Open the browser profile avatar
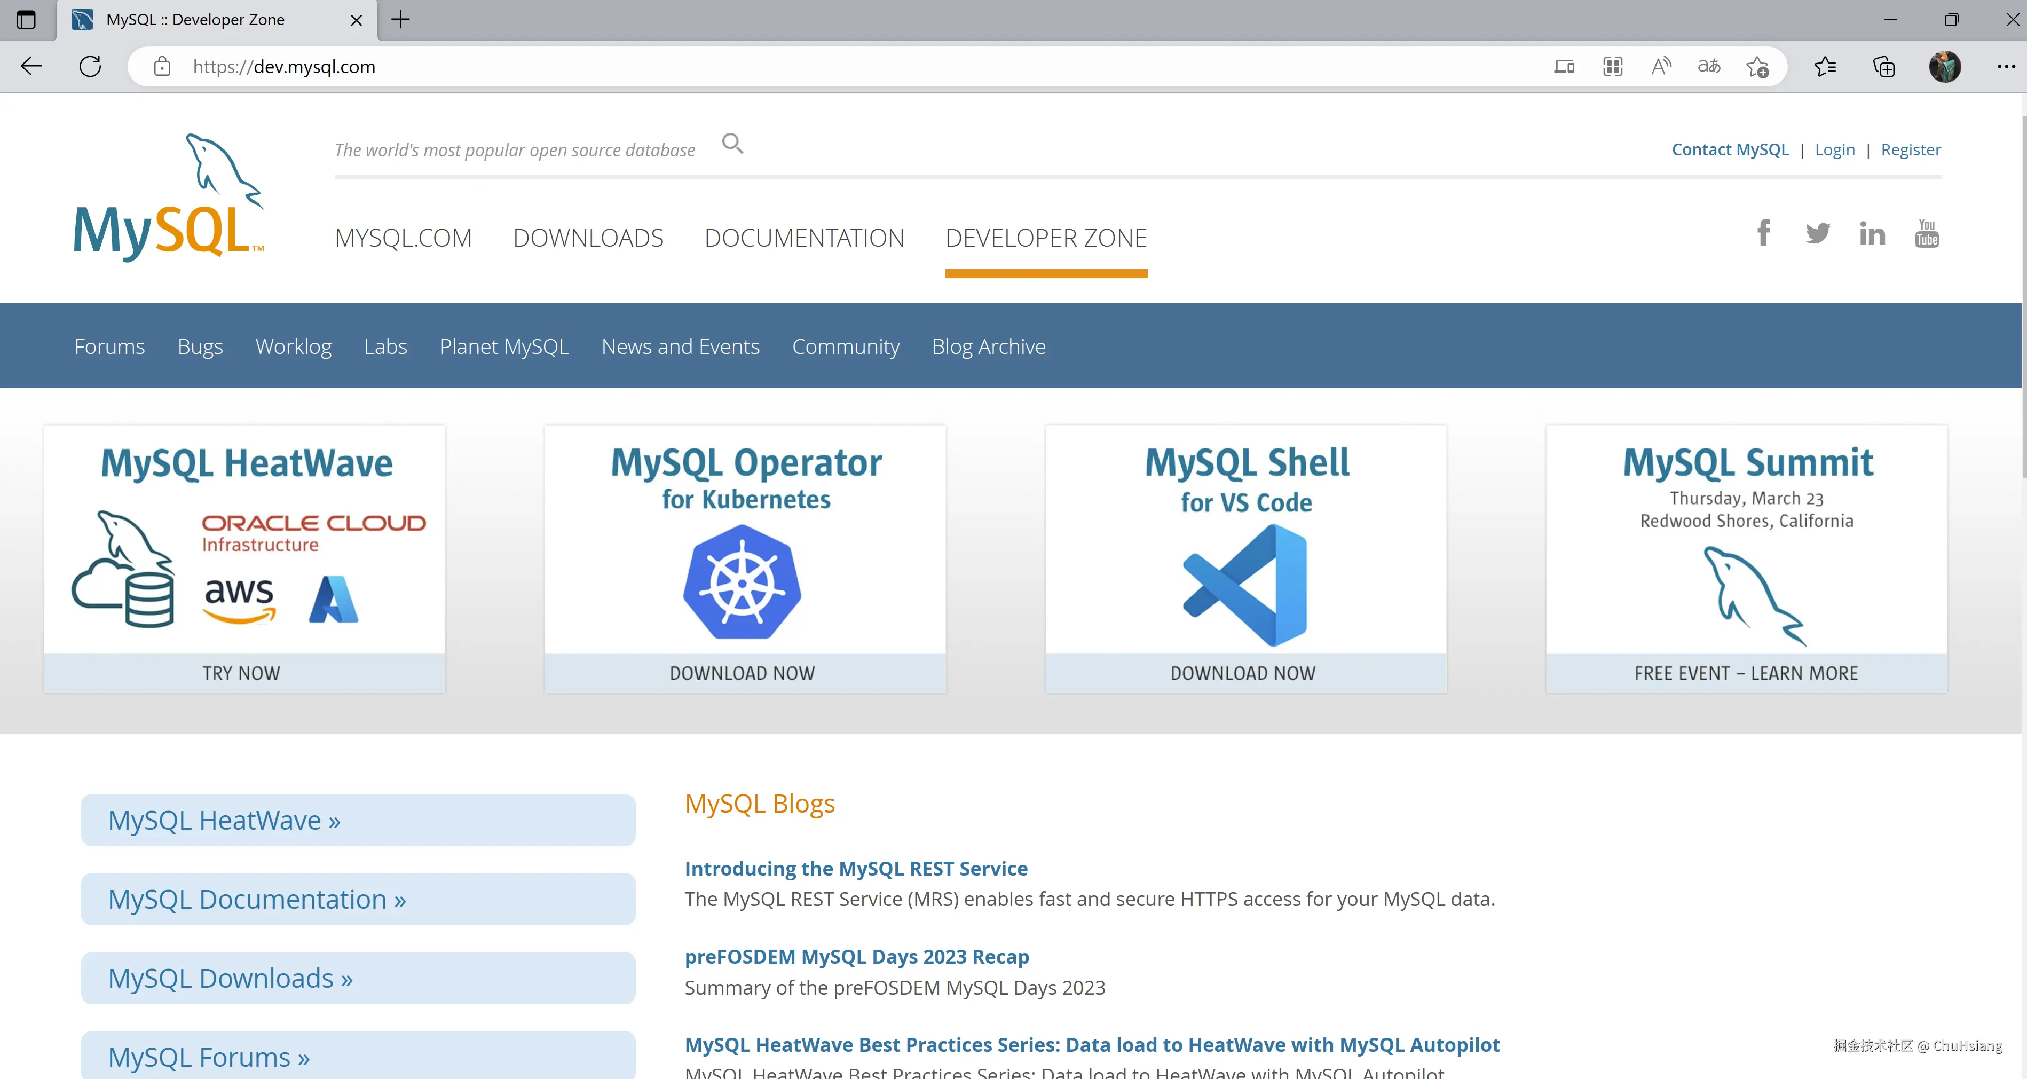 1944,67
